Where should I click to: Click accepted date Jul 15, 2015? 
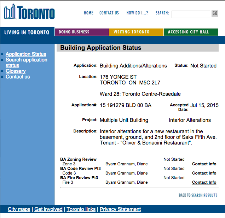point(204,105)
